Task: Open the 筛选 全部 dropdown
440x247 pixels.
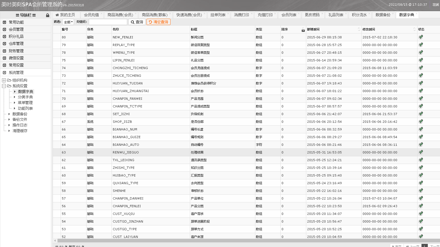Action: point(68,22)
